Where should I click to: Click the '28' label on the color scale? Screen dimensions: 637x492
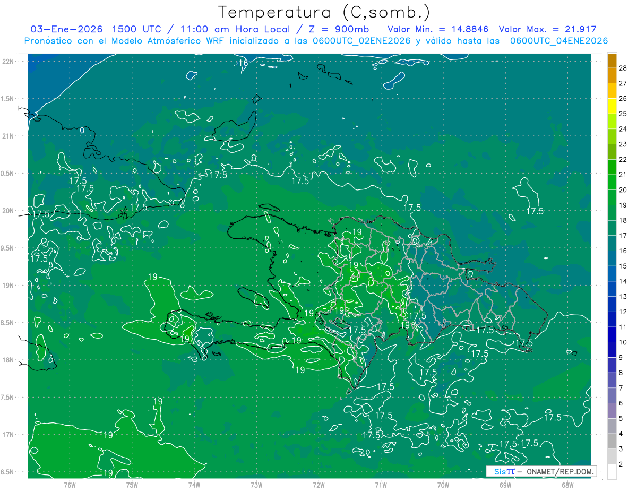(x=623, y=67)
